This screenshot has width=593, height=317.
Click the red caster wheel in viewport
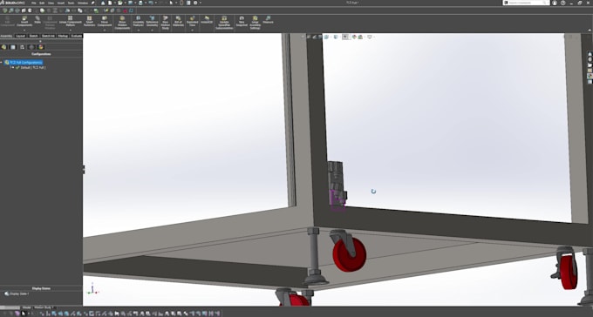click(349, 254)
